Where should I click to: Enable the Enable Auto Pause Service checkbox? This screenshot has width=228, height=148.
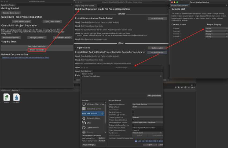pos(133,125)
